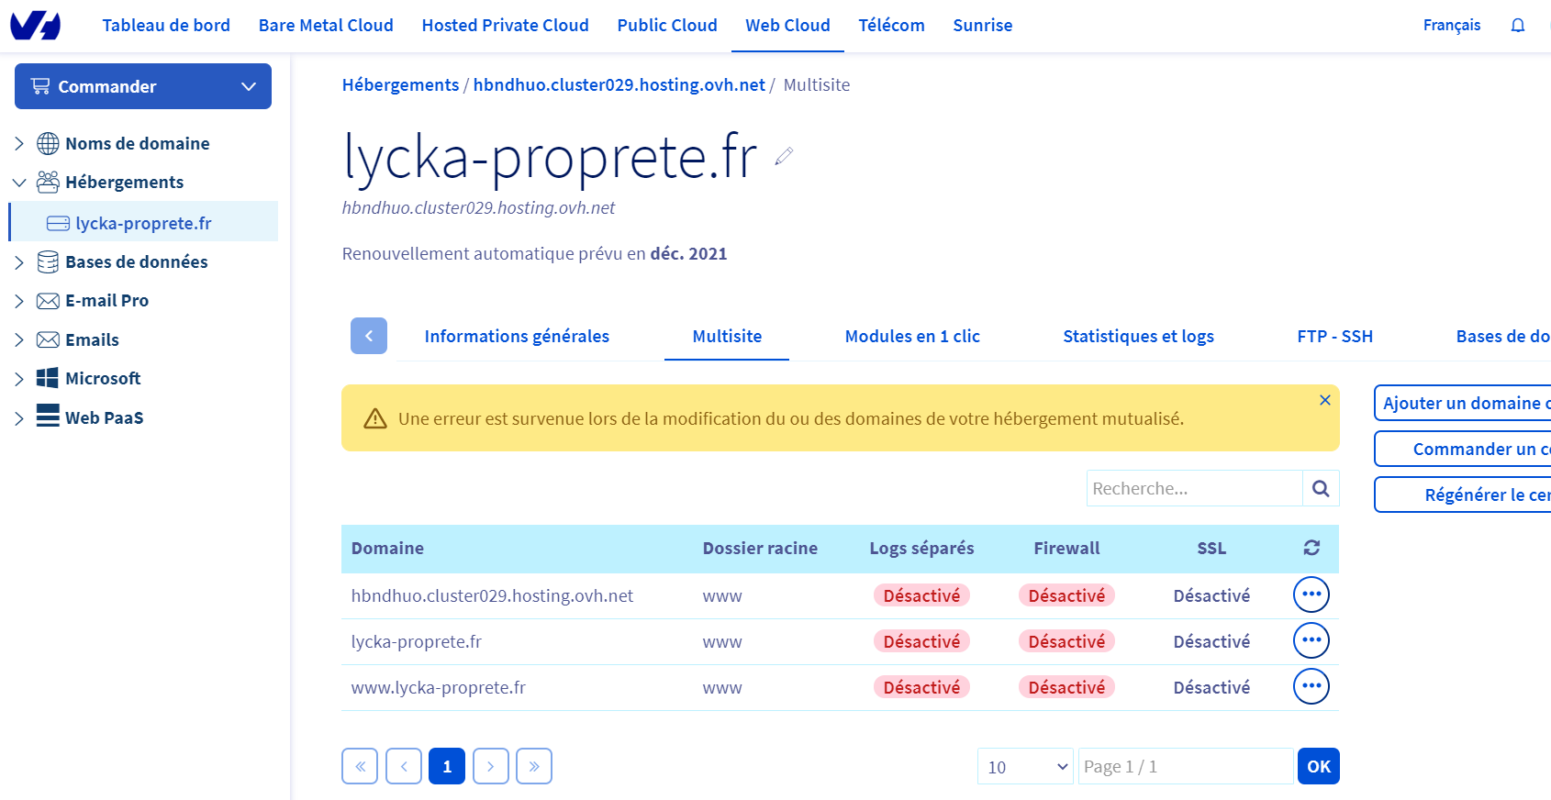Open the rows-per-page dropdown showing 10

[1024, 767]
